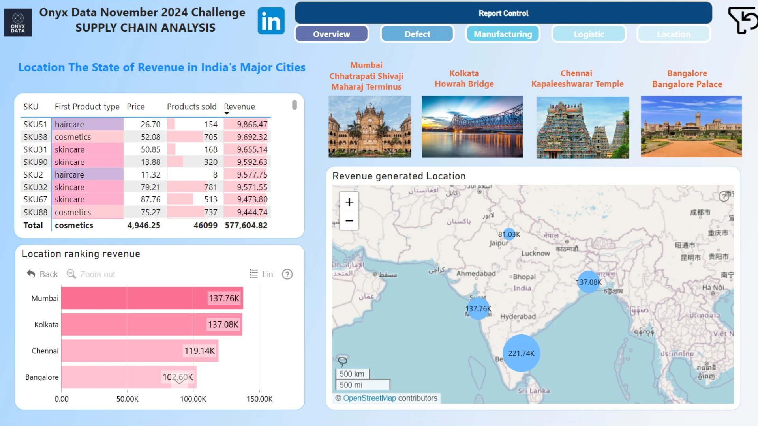Click the 46099 total products sold

(x=205, y=225)
